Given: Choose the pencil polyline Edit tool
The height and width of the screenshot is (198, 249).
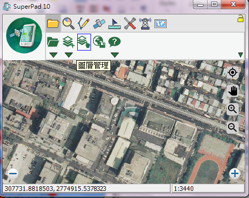Looking at the screenshot, I should [x=84, y=23].
